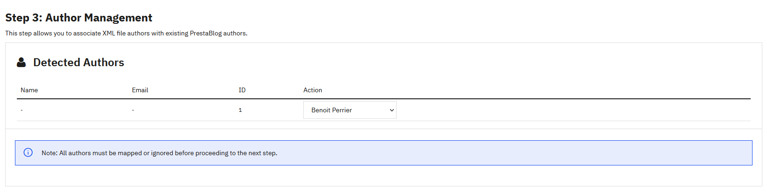Click the Email column header
The width and height of the screenshot is (767, 192).
click(140, 90)
